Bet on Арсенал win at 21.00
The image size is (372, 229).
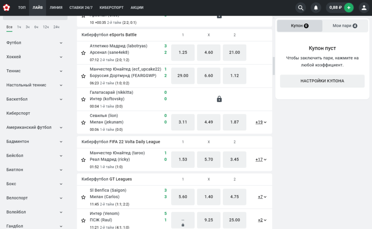234,52
